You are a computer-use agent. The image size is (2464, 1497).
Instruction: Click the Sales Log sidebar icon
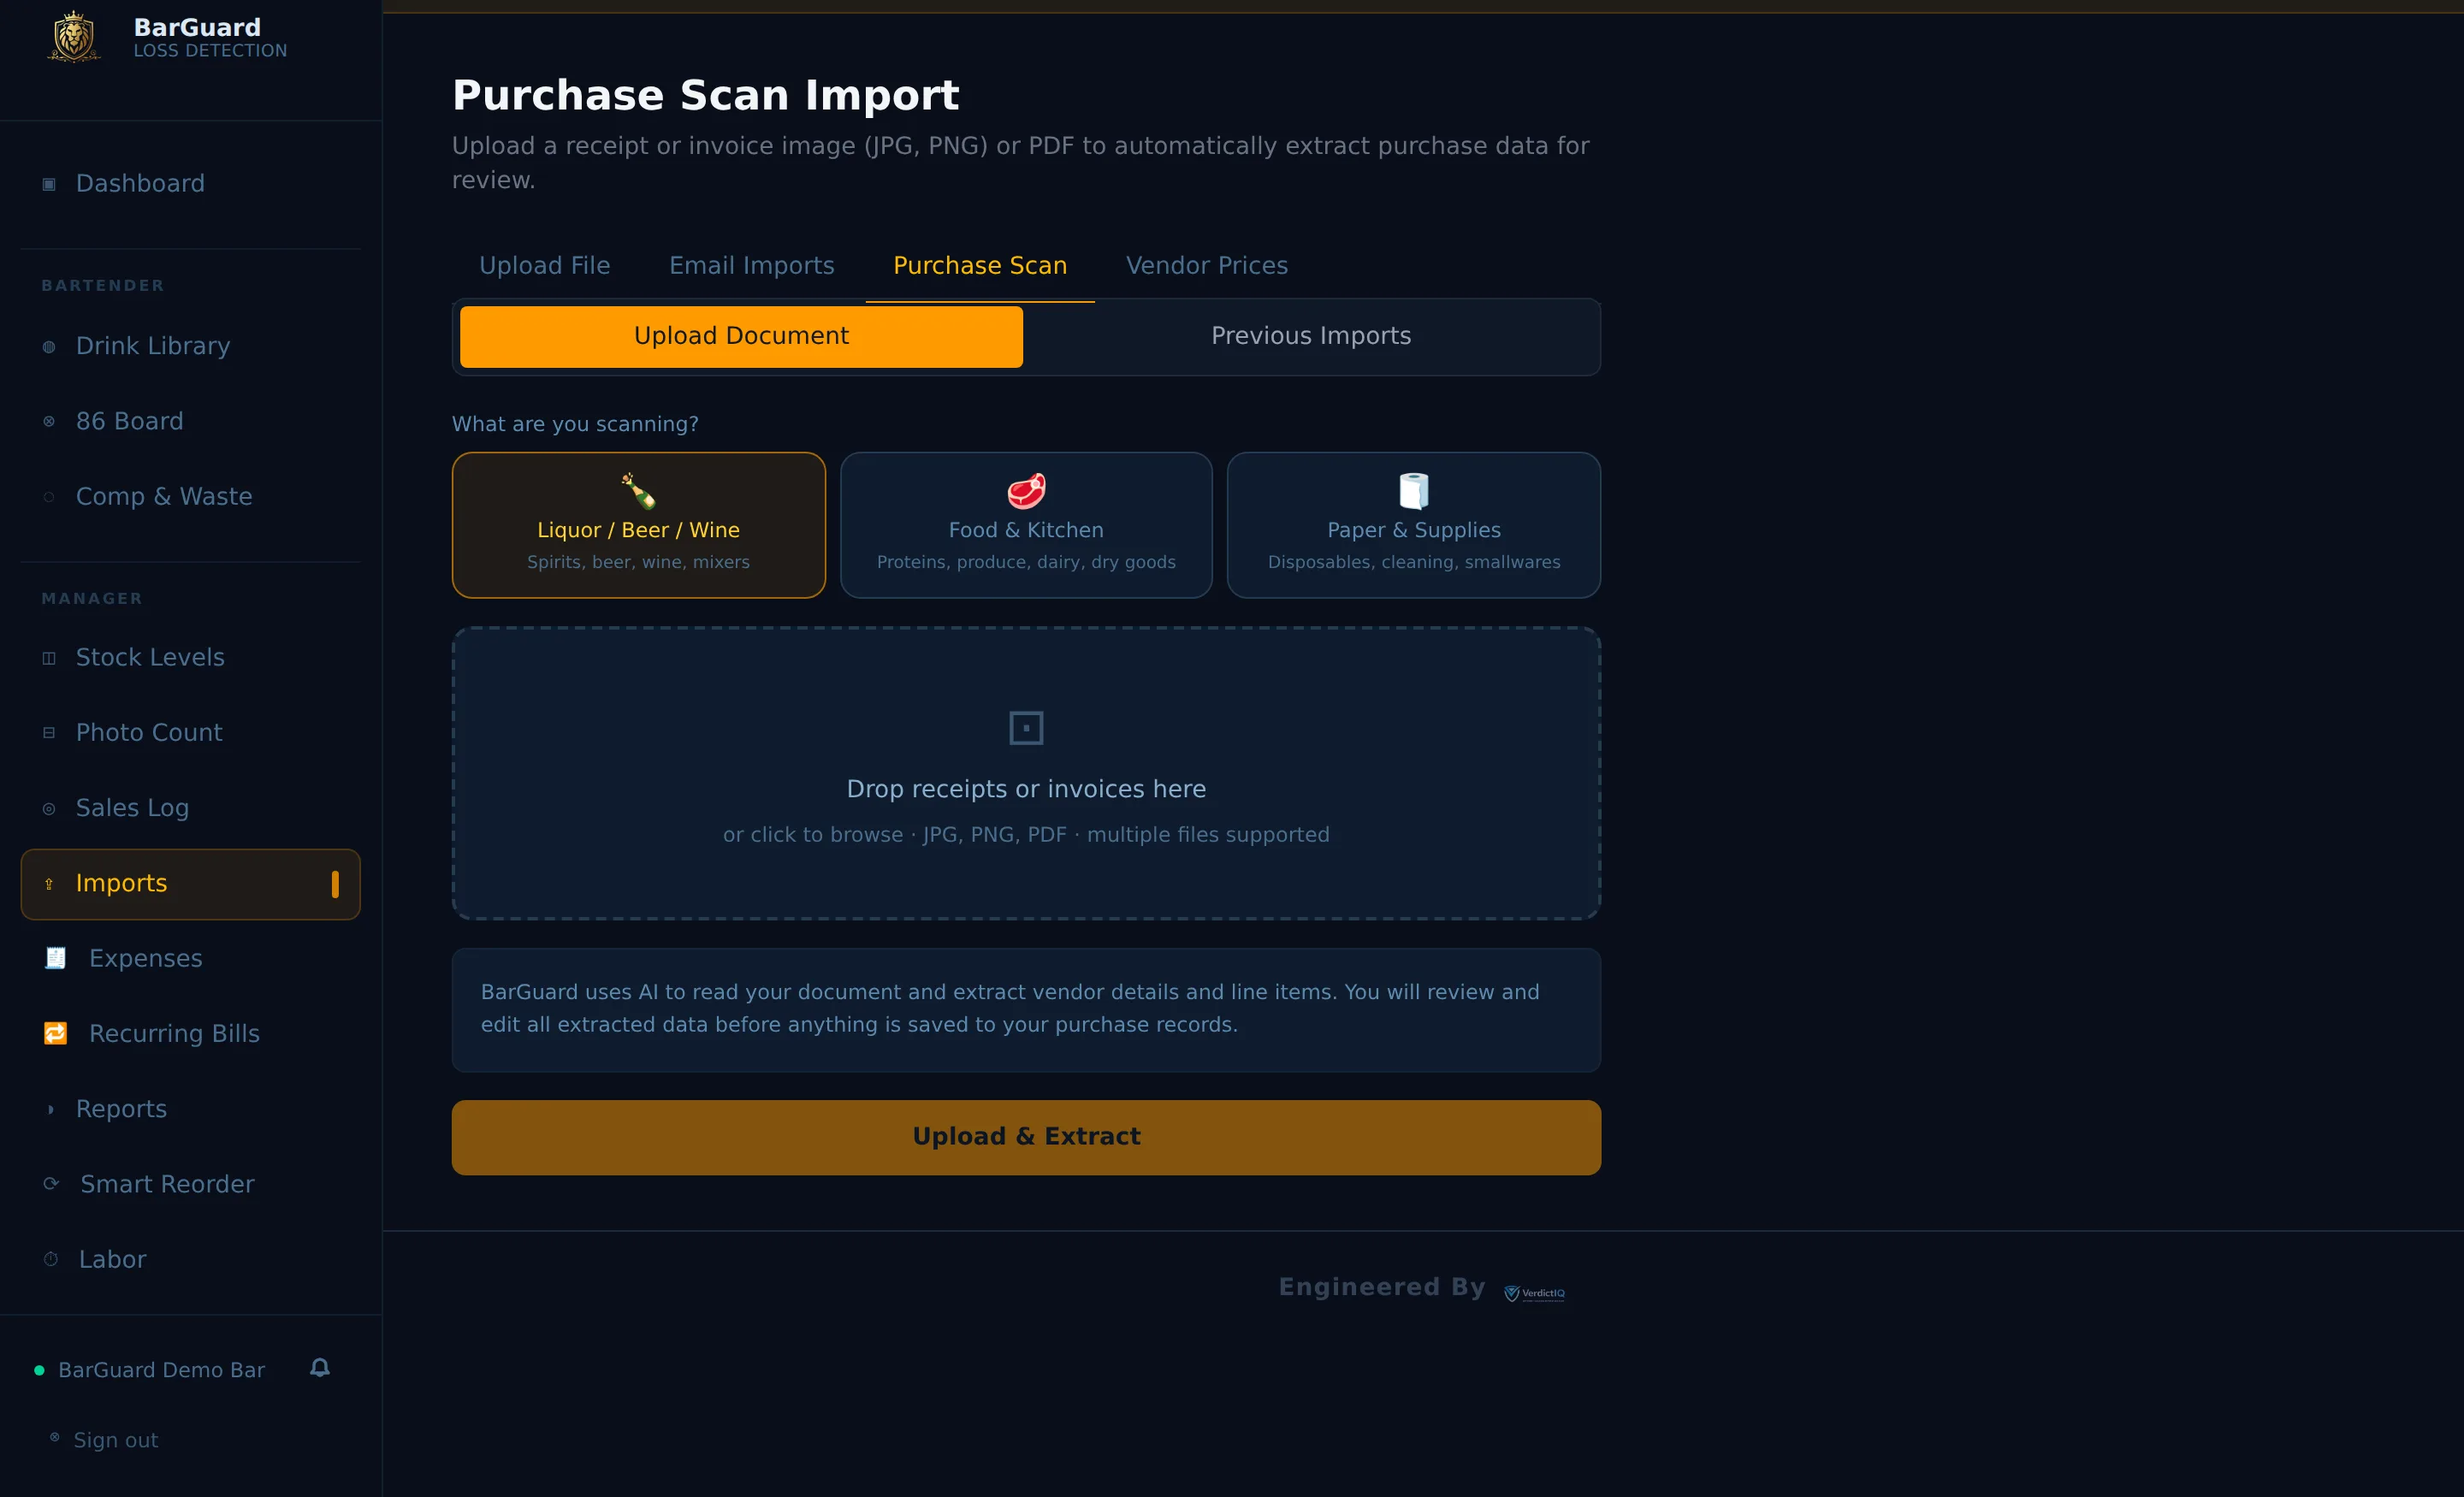pyautogui.click(x=49, y=809)
